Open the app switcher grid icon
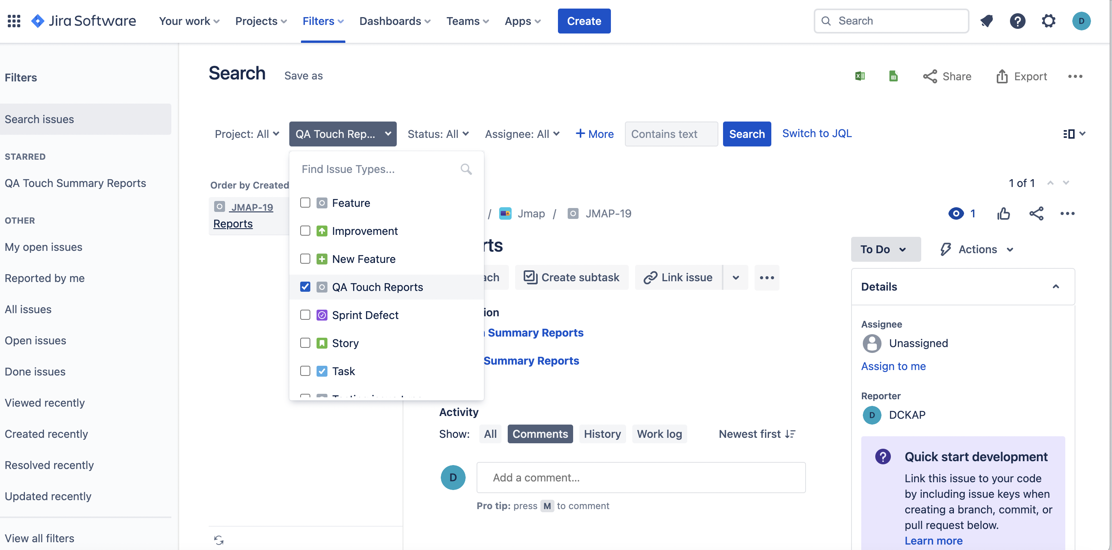 click(14, 21)
